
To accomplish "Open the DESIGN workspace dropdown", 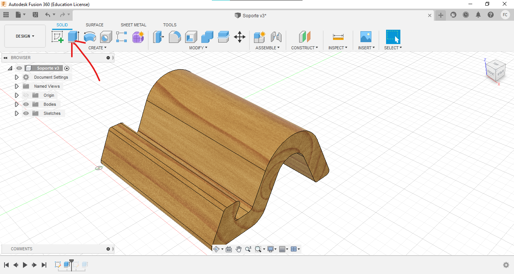I will (x=25, y=36).
